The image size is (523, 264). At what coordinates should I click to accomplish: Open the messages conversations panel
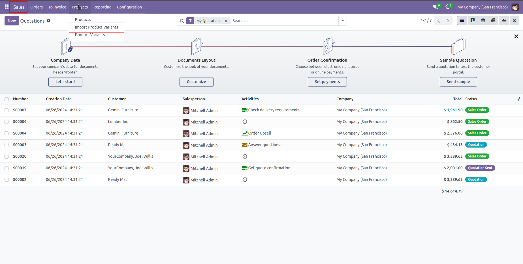click(x=435, y=7)
